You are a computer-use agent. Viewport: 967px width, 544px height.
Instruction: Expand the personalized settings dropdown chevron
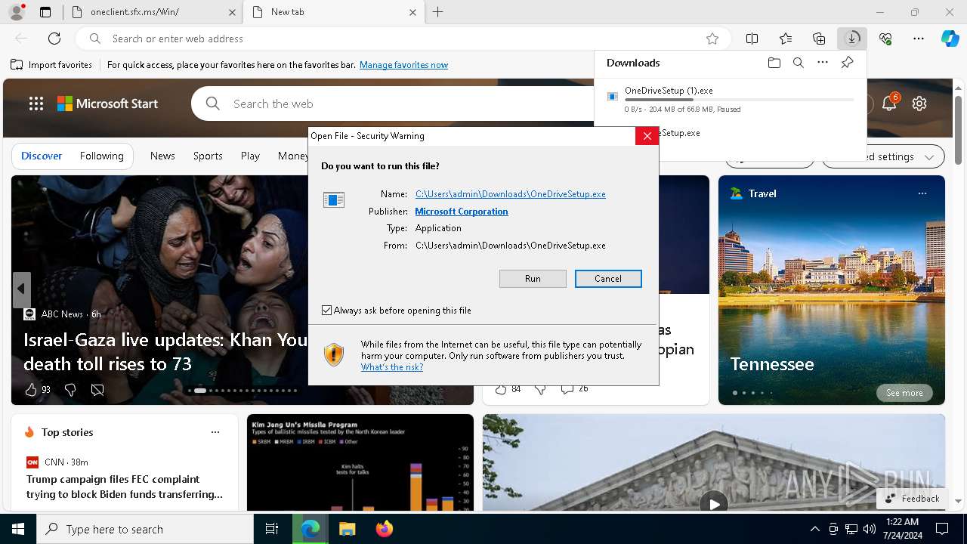(929, 157)
